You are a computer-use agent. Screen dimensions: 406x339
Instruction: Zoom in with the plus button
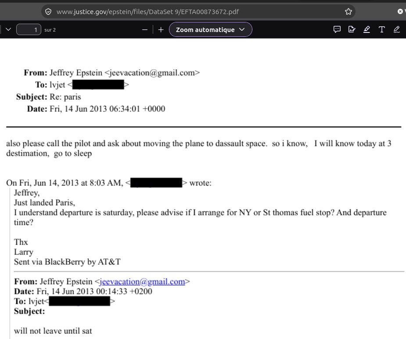(161, 30)
